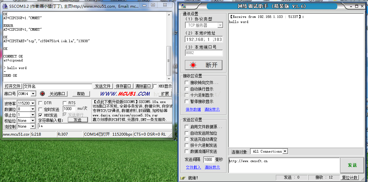
Task: Toggle the 发送新行 checkbox
Action: (x=65, y=115)
